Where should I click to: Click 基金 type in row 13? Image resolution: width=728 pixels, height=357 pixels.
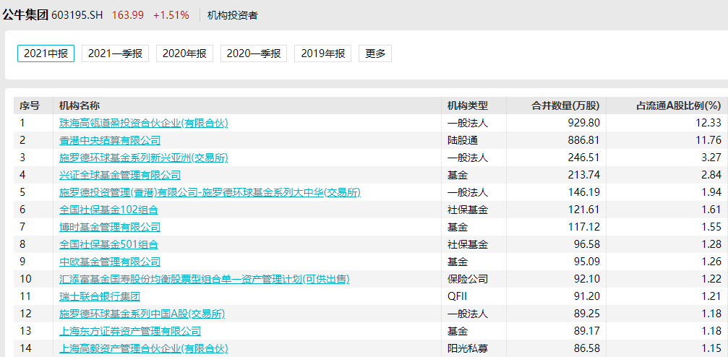[458, 331]
